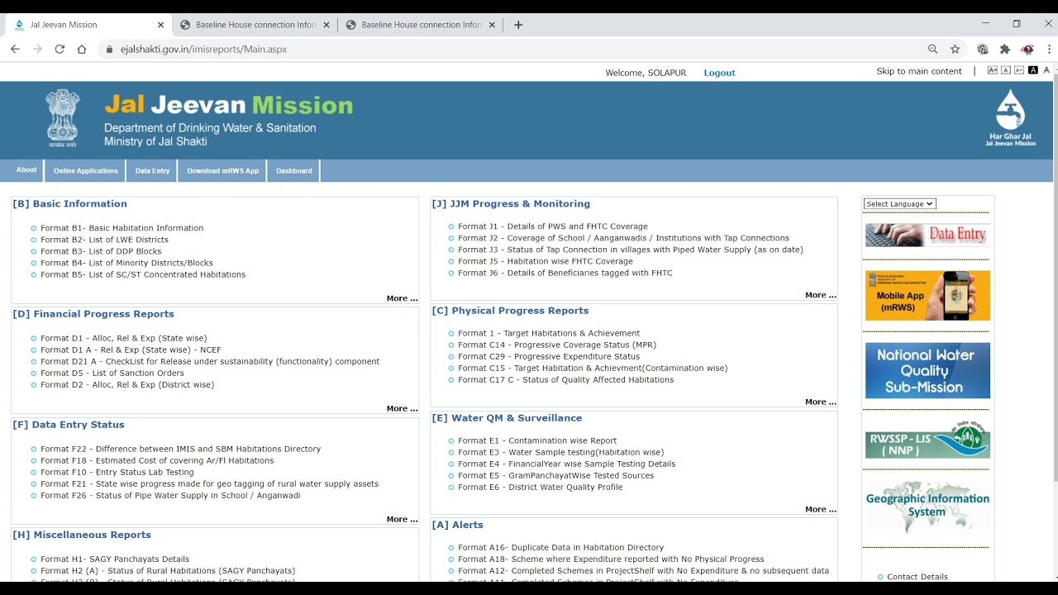This screenshot has width=1058, height=595.
Task: Click the Contact Details link
Action: tap(917, 577)
